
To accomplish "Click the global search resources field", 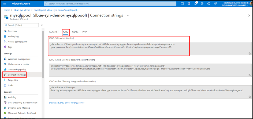I will (x=110, y=3).
